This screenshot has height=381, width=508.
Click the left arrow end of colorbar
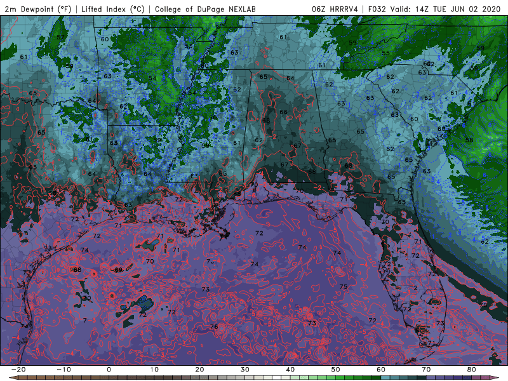tap(13, 378)
